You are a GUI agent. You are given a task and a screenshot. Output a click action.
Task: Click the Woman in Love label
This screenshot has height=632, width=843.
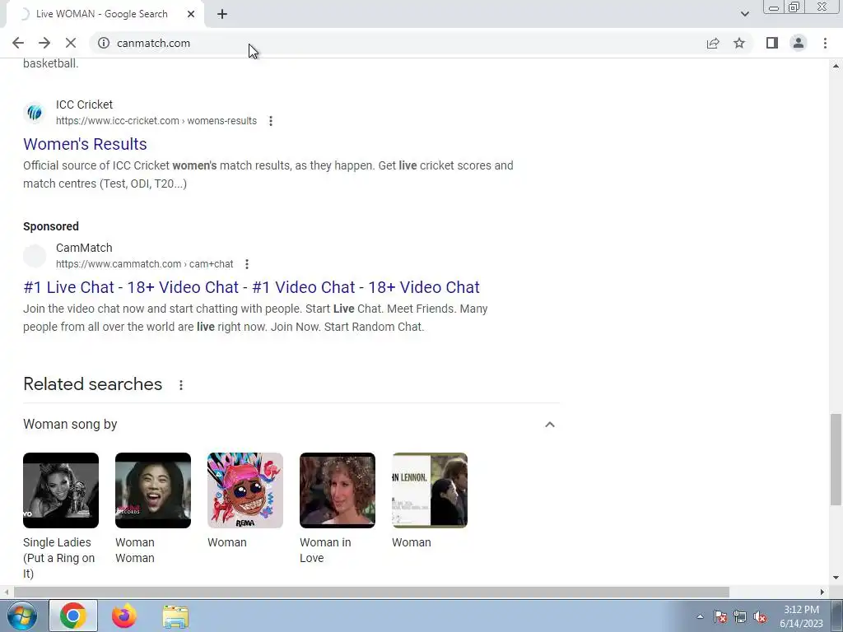tap(325, 551)
